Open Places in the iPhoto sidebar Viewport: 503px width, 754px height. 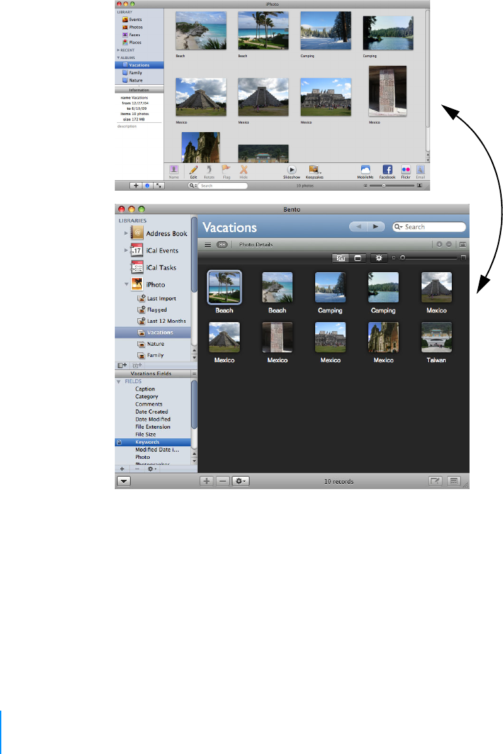pyautogui.click(x=131, y=42)
